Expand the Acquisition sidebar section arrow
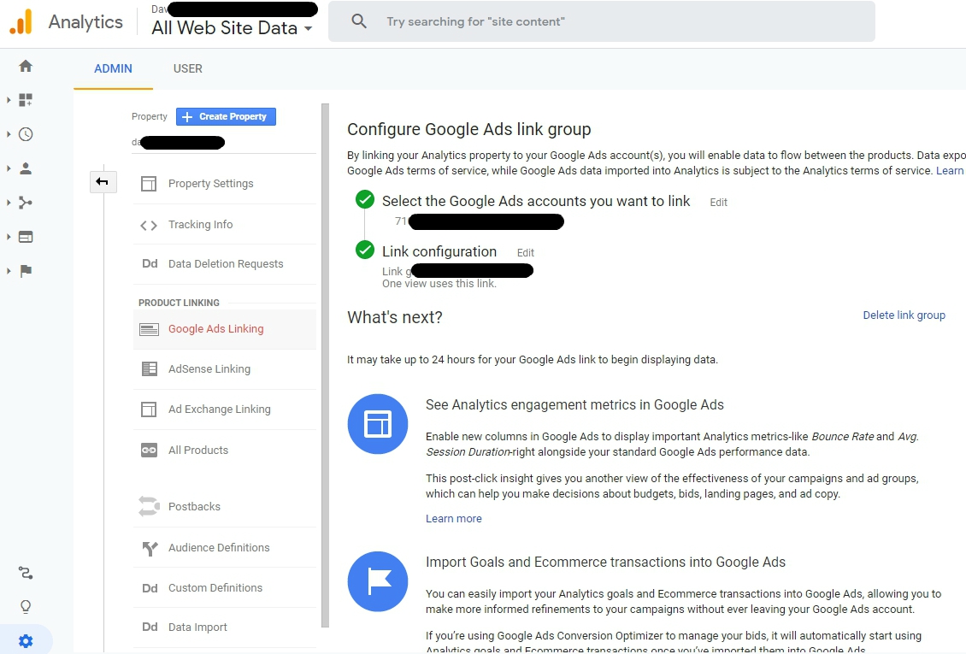This screenshot has height=654, width=966. [10, 202]
